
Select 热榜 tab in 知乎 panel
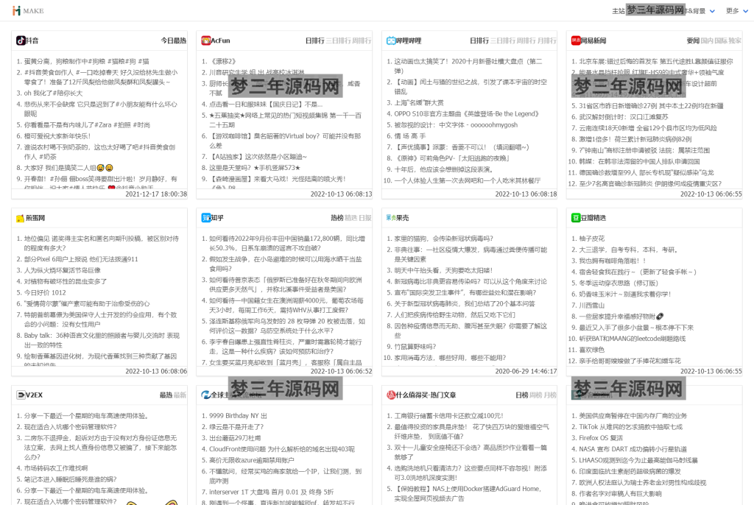(337, 218)
